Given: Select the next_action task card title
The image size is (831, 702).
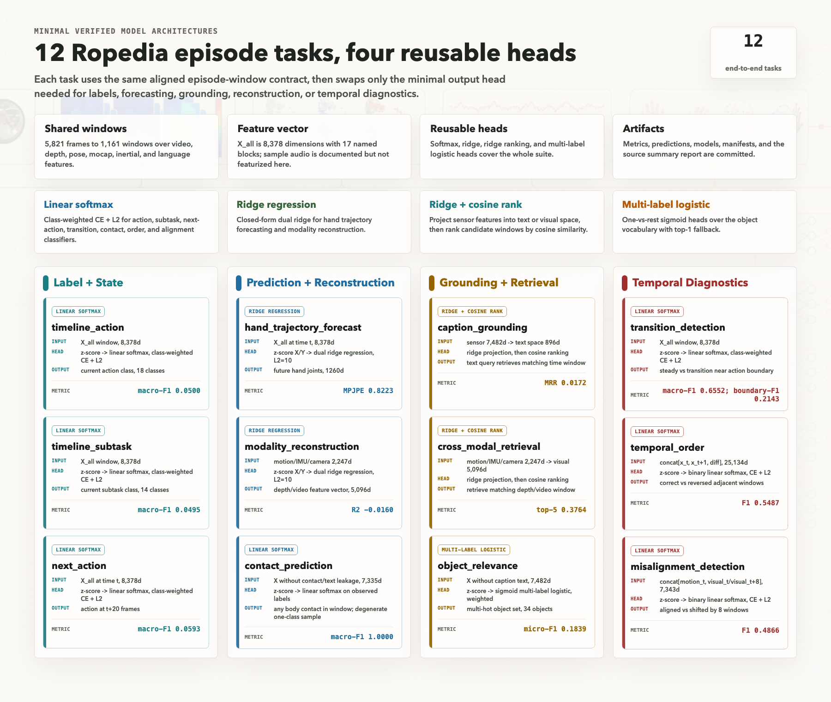Looking at the screenshot, I should tap(79, 566).
